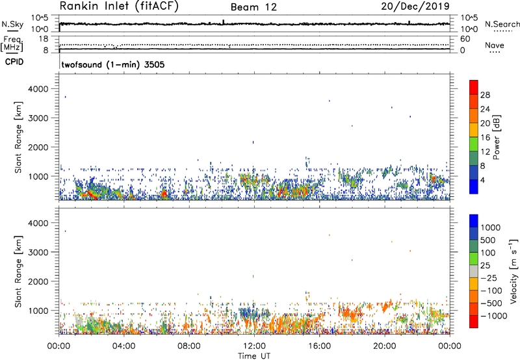
Task: Click 'Slant Range [km]' label of power panel
Action: click(x=18, y=137)
